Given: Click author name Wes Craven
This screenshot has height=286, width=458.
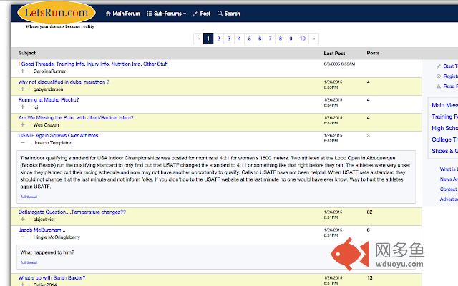Looking at the screenshot, I should (x=46, y=125).
